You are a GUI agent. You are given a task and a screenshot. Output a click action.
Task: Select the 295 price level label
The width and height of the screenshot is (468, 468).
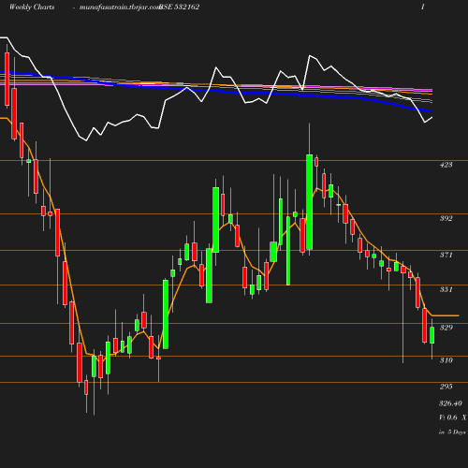pyautogui.click(x=446, y=387)
